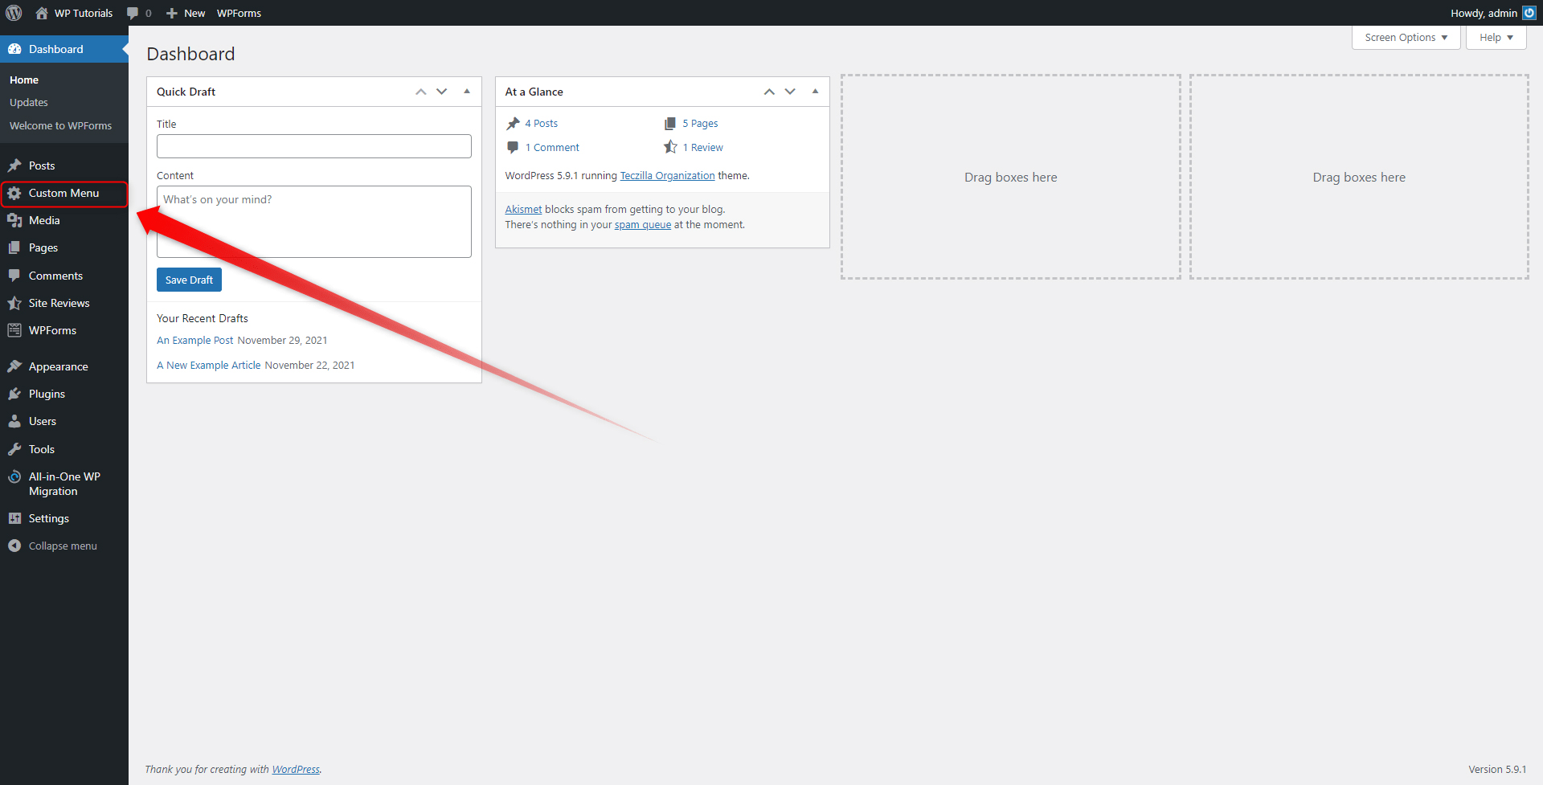Click the All-in-One WP Migration icon
This screenshot has height=785, width=1543.
14,476
